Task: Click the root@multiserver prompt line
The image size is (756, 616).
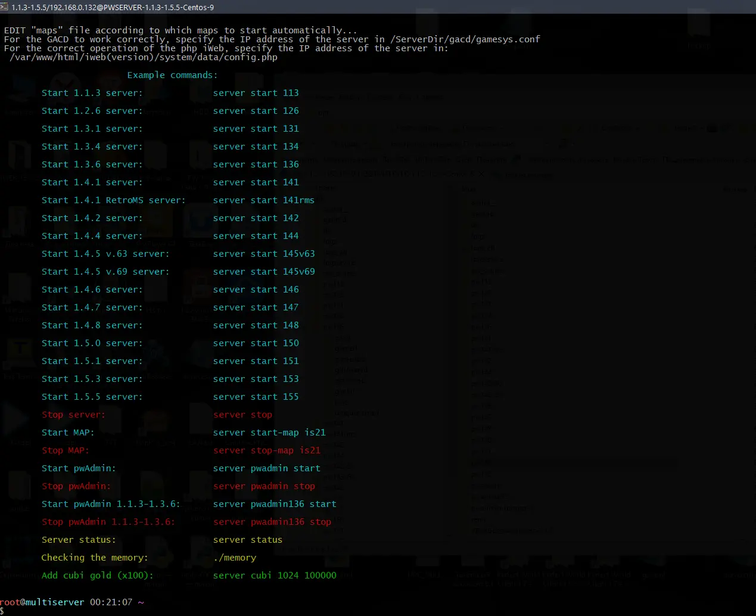Action: pyautogui.click(x=72, y=602)
